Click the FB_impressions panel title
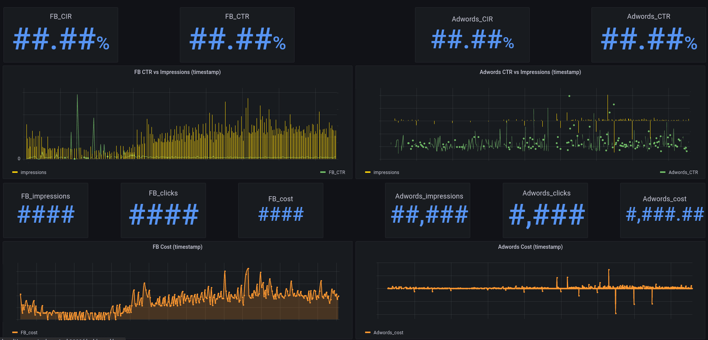Viewport: 708px width, 340px height. click(46, 196)
